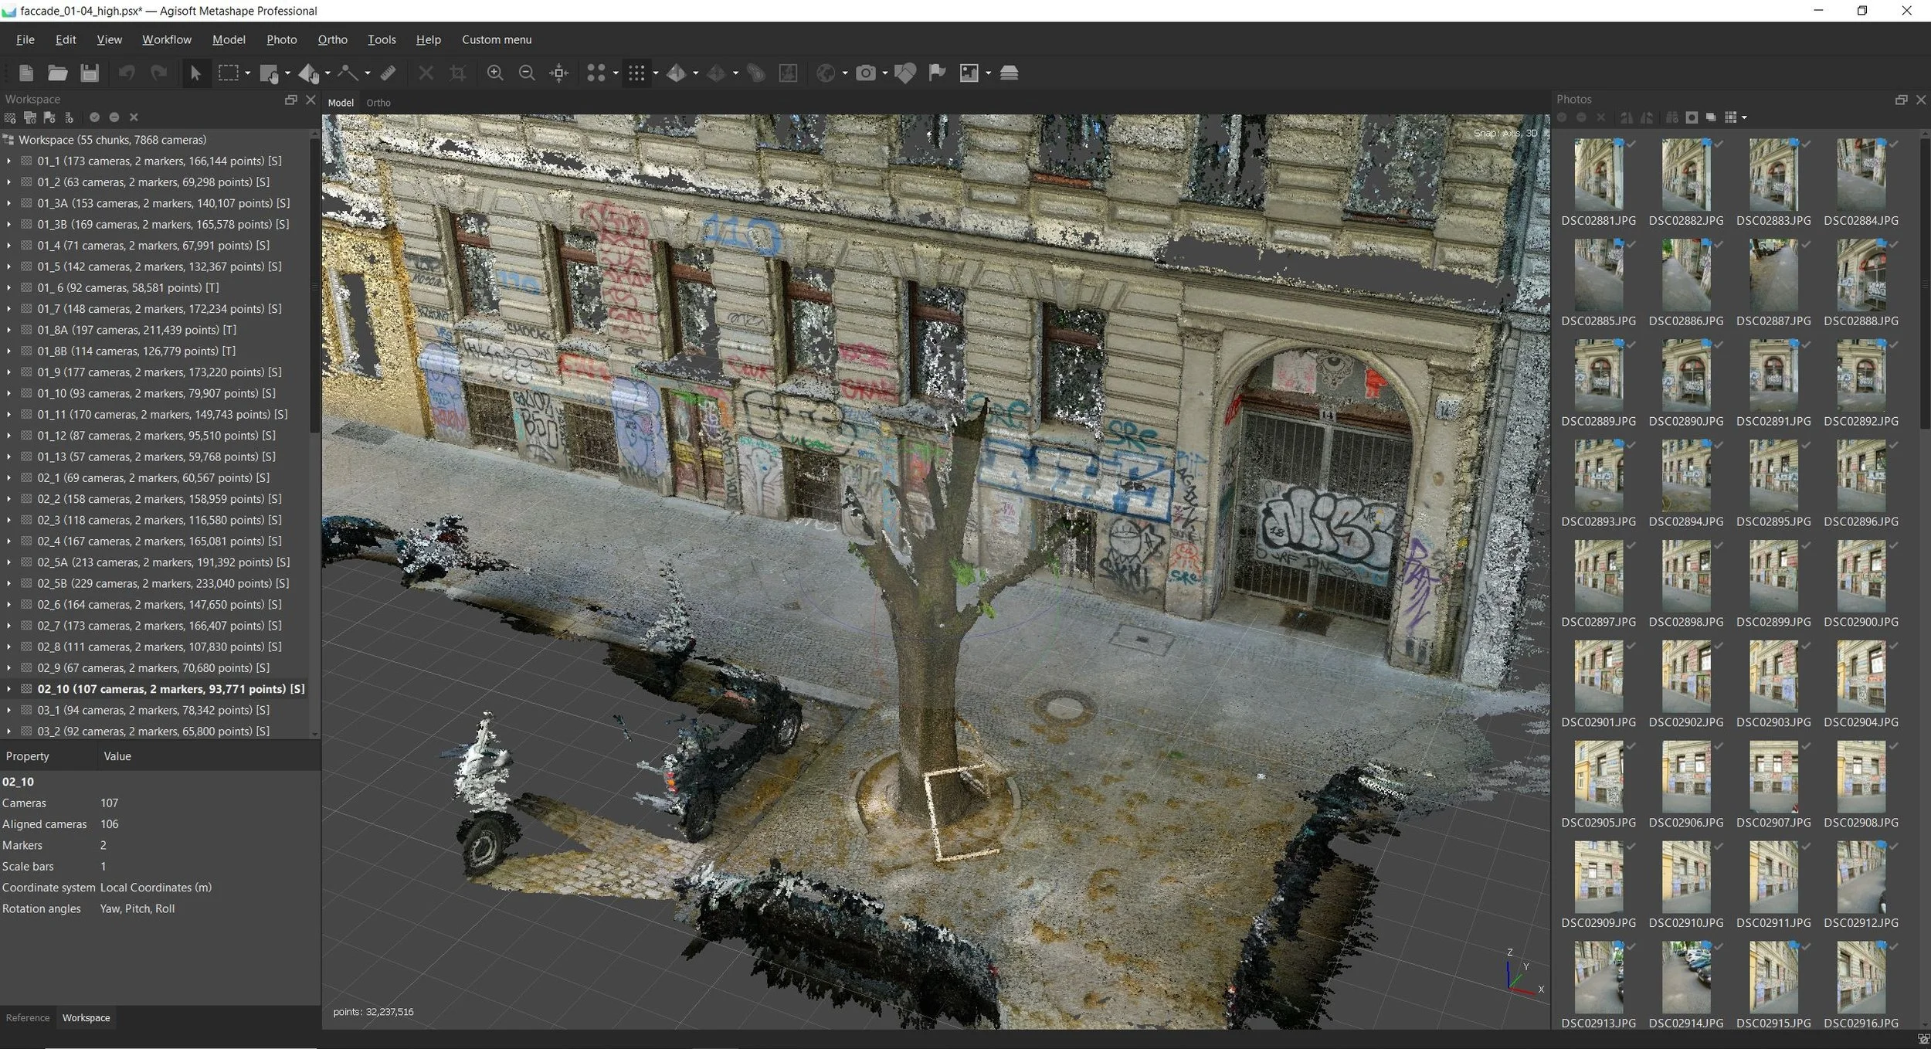
Task: Switch to the Ortho view tab
Action: coord(378,103)
